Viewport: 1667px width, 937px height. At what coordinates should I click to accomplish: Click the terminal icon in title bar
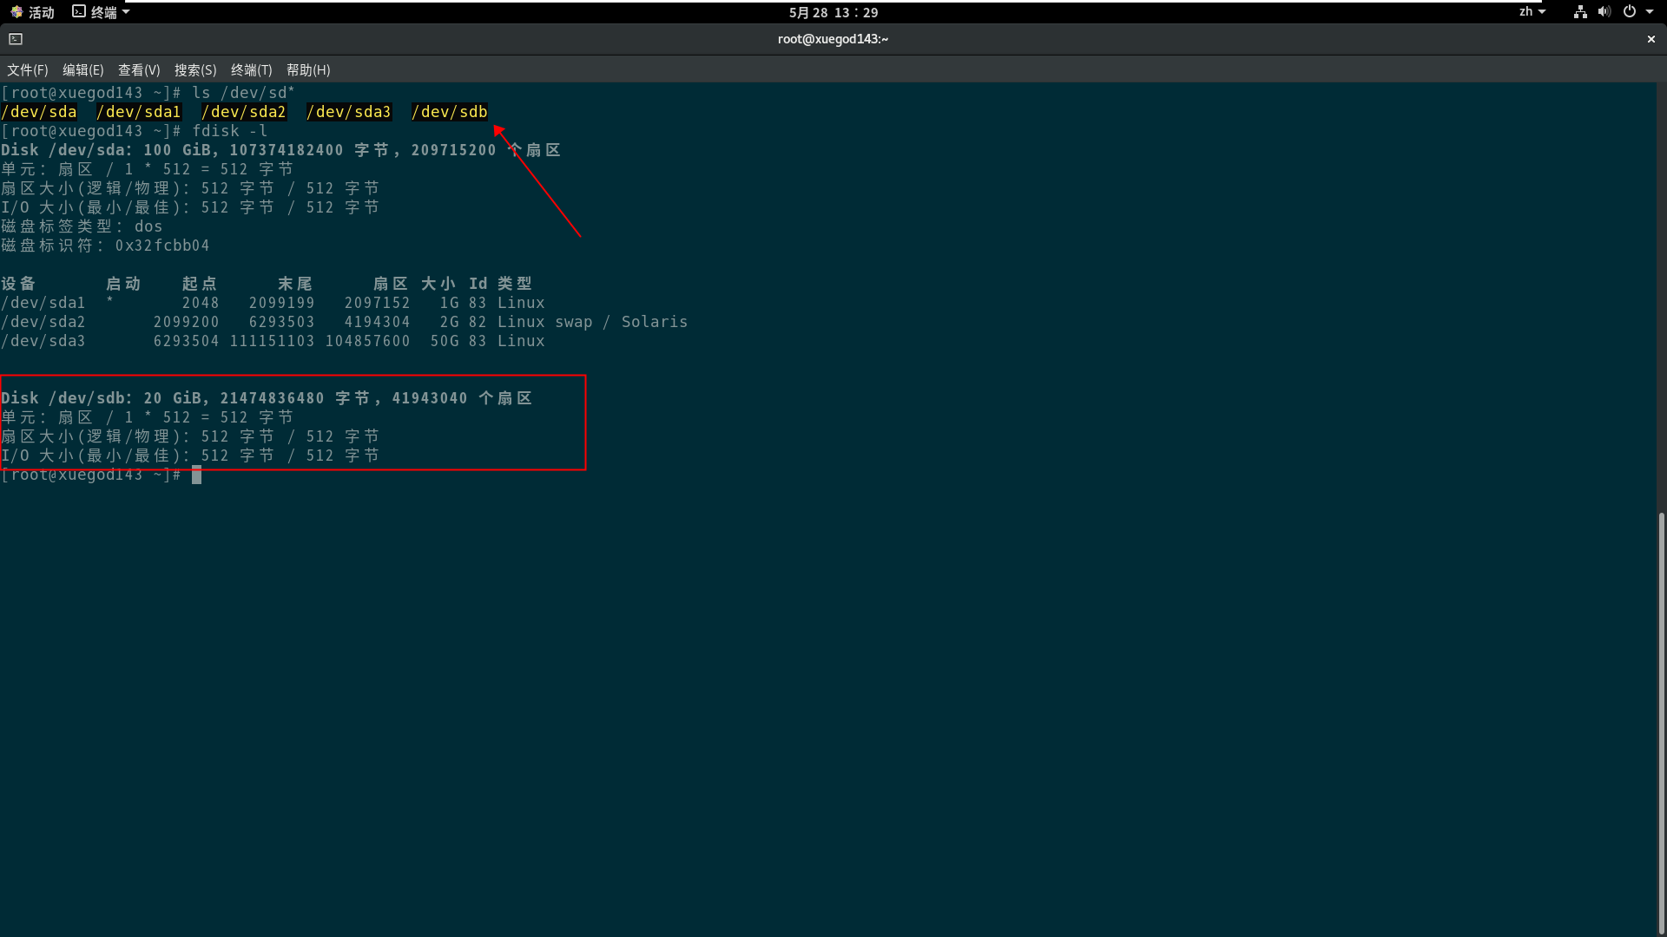tap(16, 39)
